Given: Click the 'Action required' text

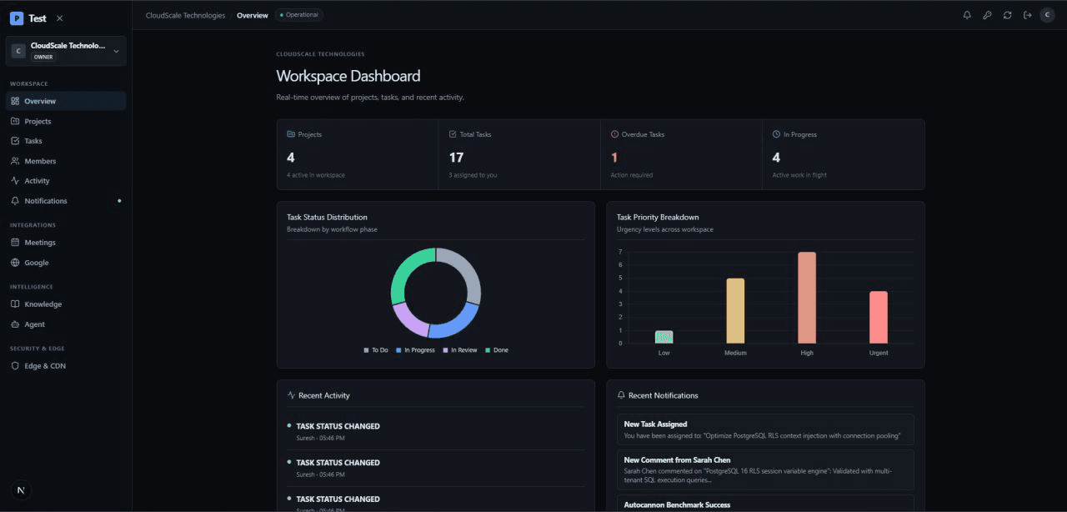Looking at the screenshot, I should tap(632, 175).
